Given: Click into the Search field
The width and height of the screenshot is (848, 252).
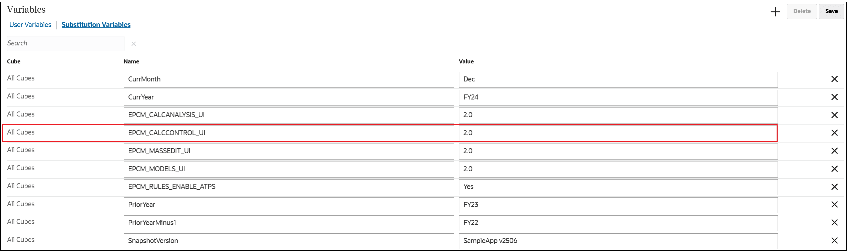Looking at the screenshot, I should click(65, 43).
